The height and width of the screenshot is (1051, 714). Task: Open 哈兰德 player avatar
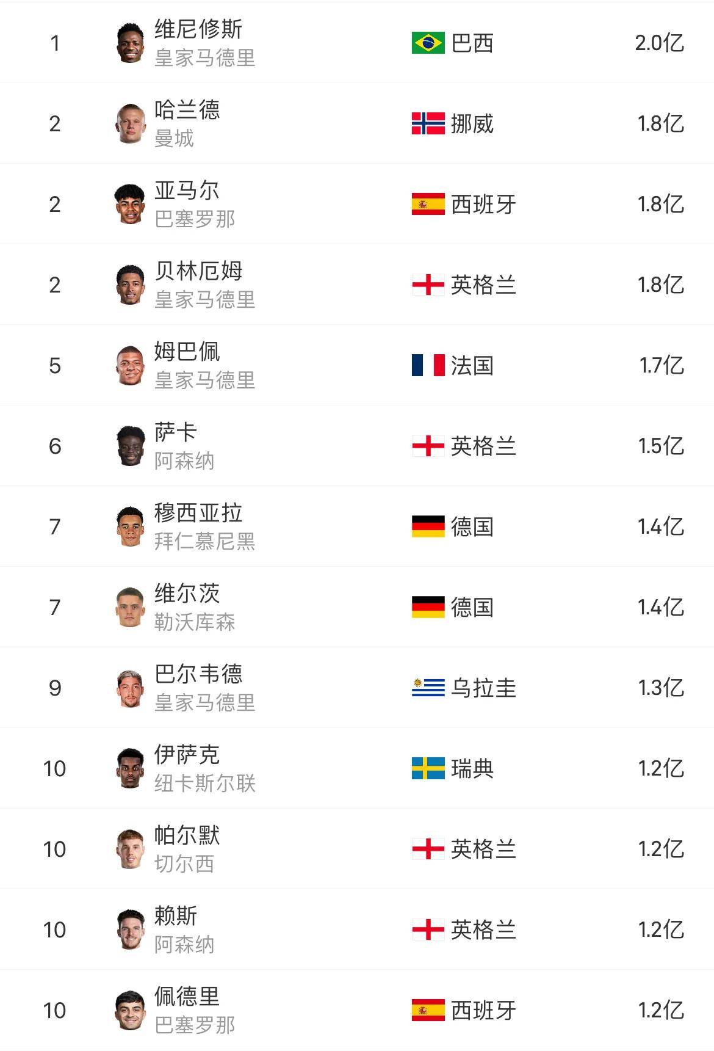coord(130,123)
